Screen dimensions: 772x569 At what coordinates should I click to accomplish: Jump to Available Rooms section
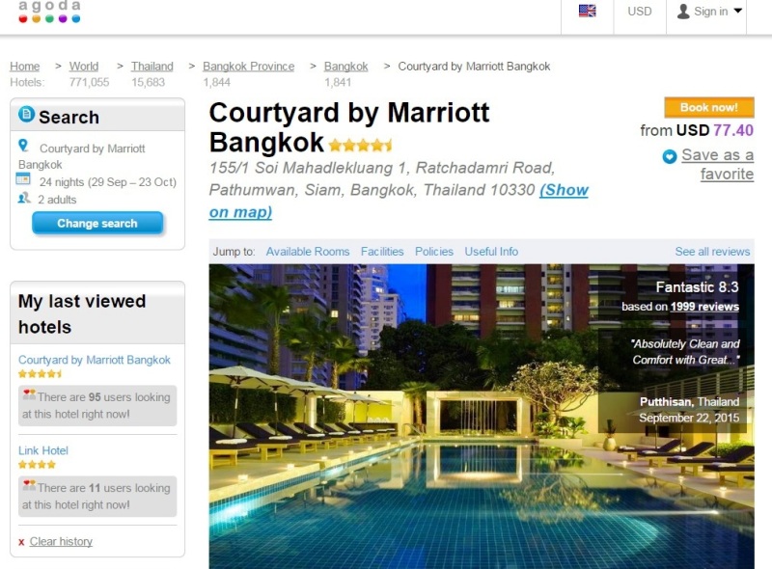click(308, 252)
